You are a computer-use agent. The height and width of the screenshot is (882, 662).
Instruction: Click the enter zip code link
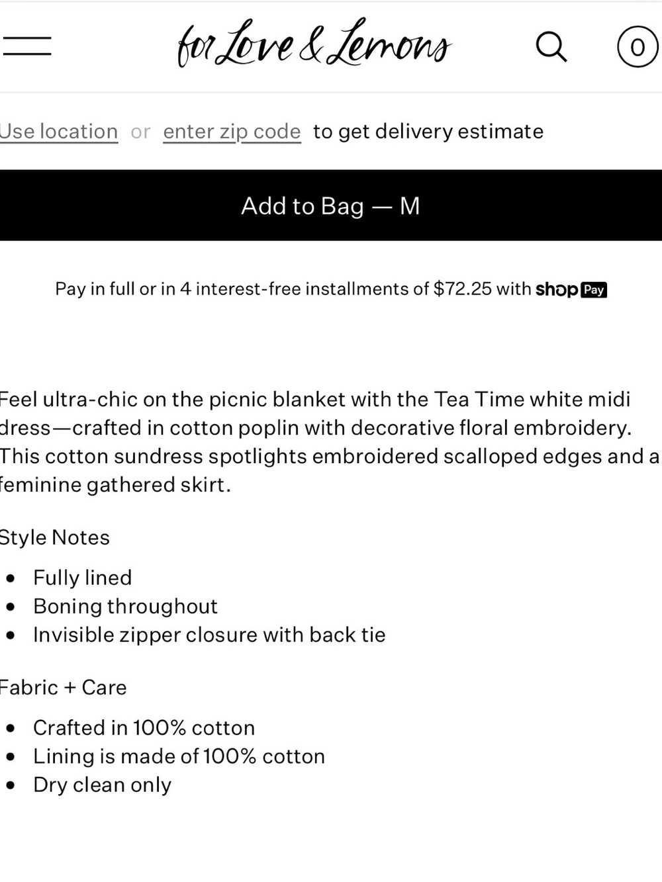point(232,132)
